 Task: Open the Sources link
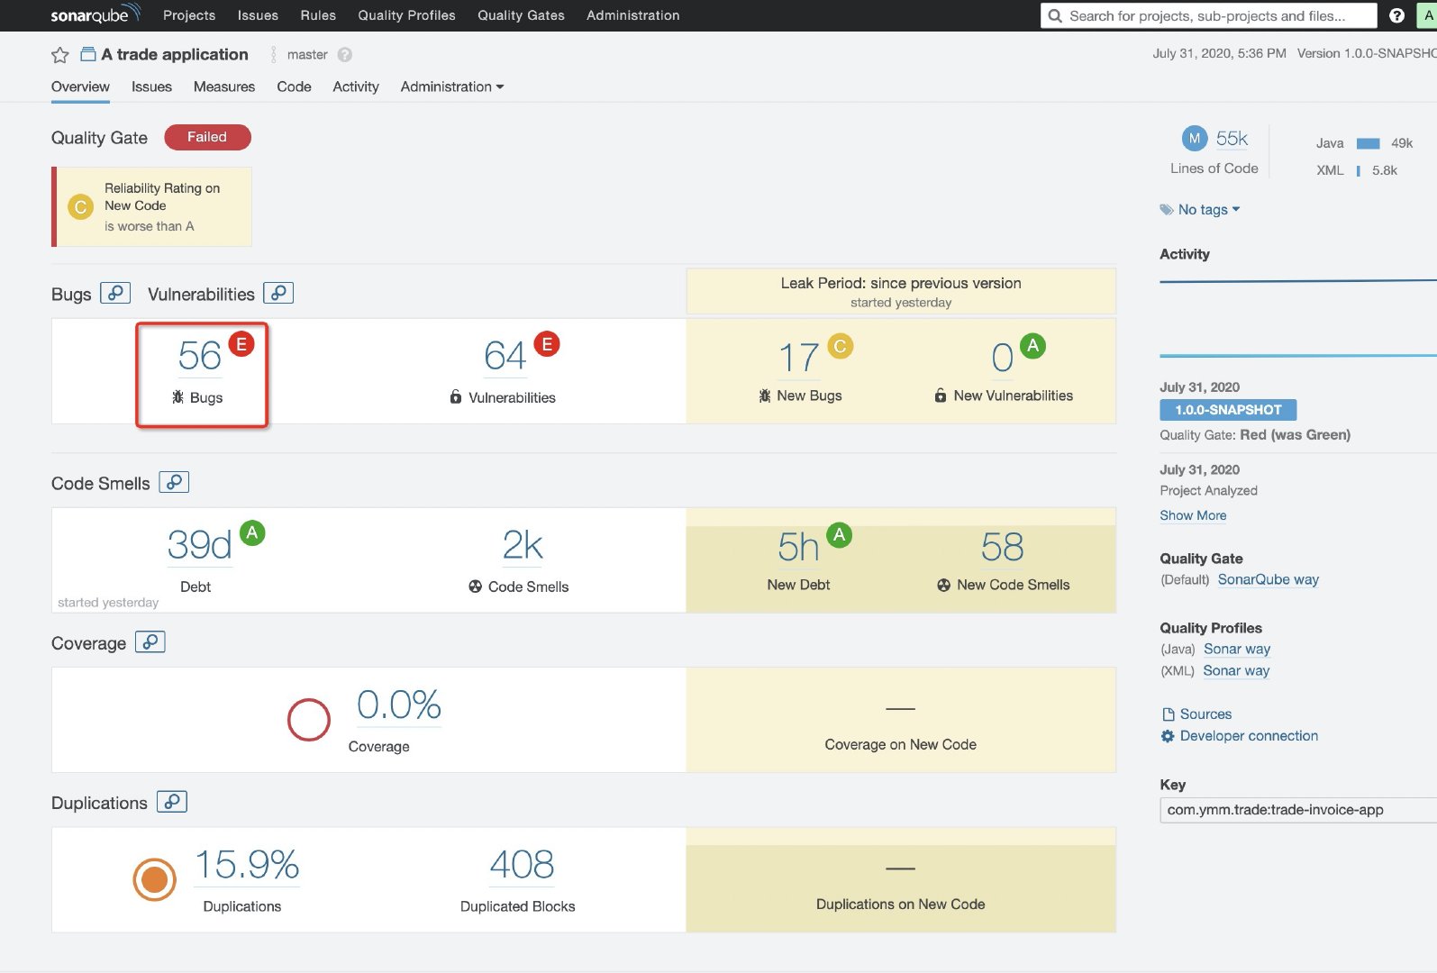pyautogui.click(x=1196, y=714)
